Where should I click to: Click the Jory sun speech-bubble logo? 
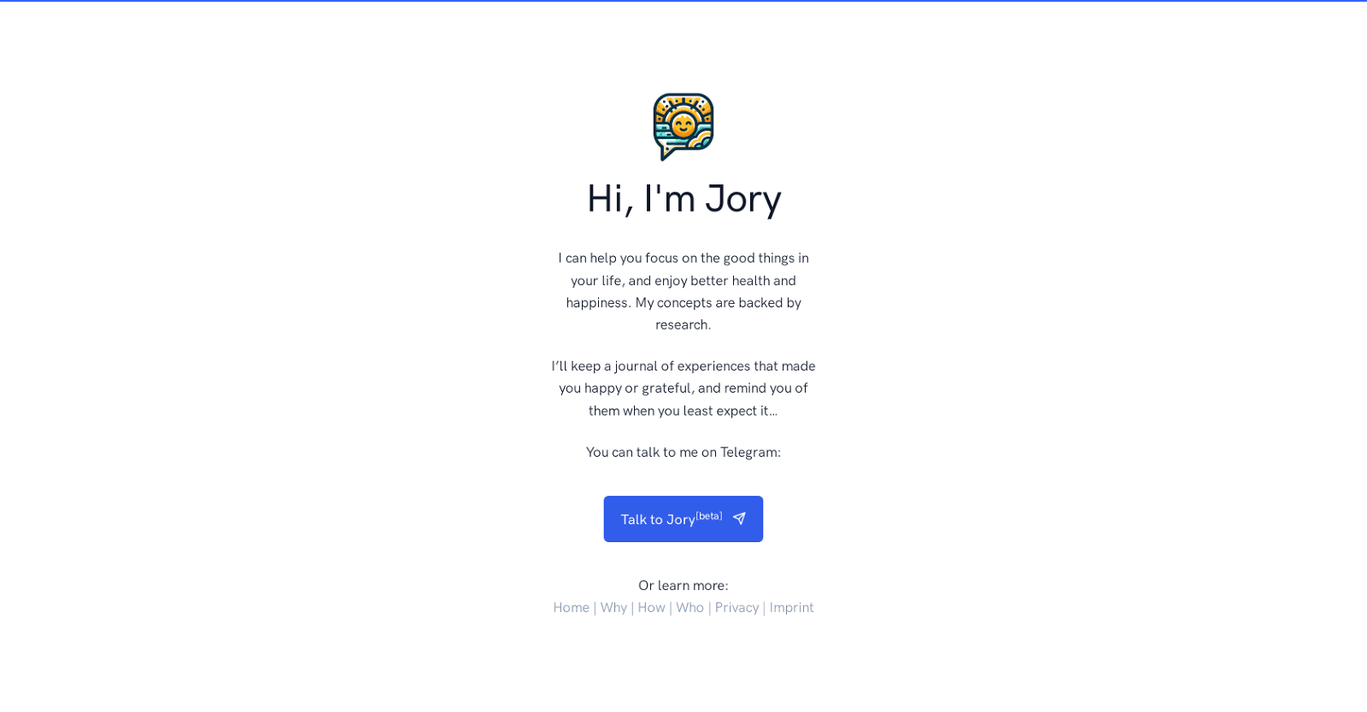point(683,126)
